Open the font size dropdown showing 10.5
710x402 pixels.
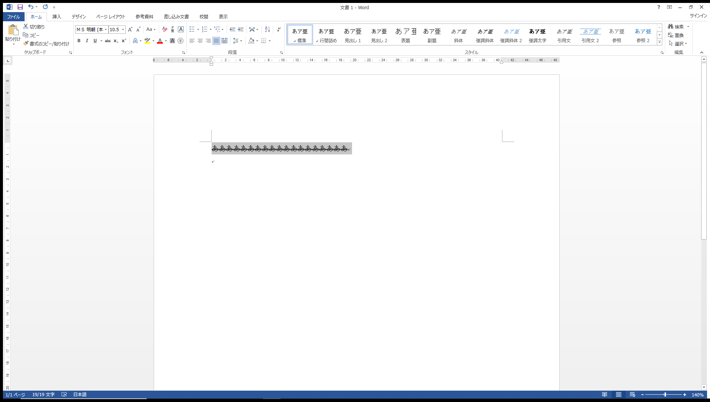point(123,29)
